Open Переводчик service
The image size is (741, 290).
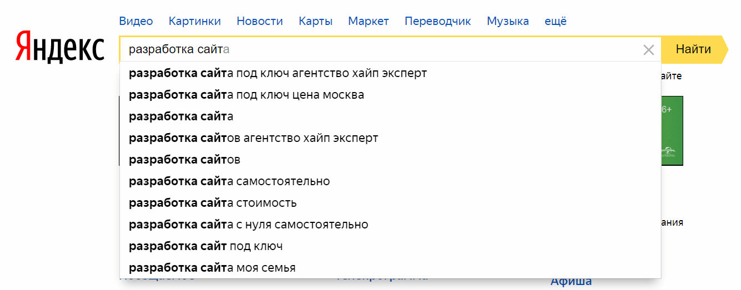[x=437, y=21]
